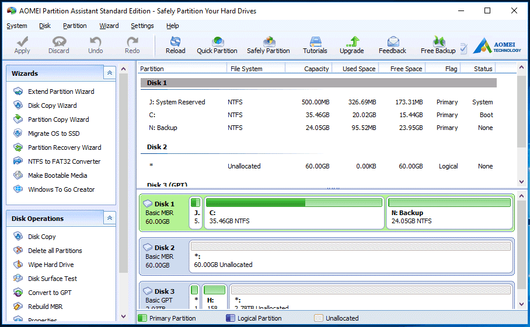Image resolution: width=530 pixels, height=327 pixels.
Task: Collapse the Disk Operations panel
Action: click(x=110, y=218)
